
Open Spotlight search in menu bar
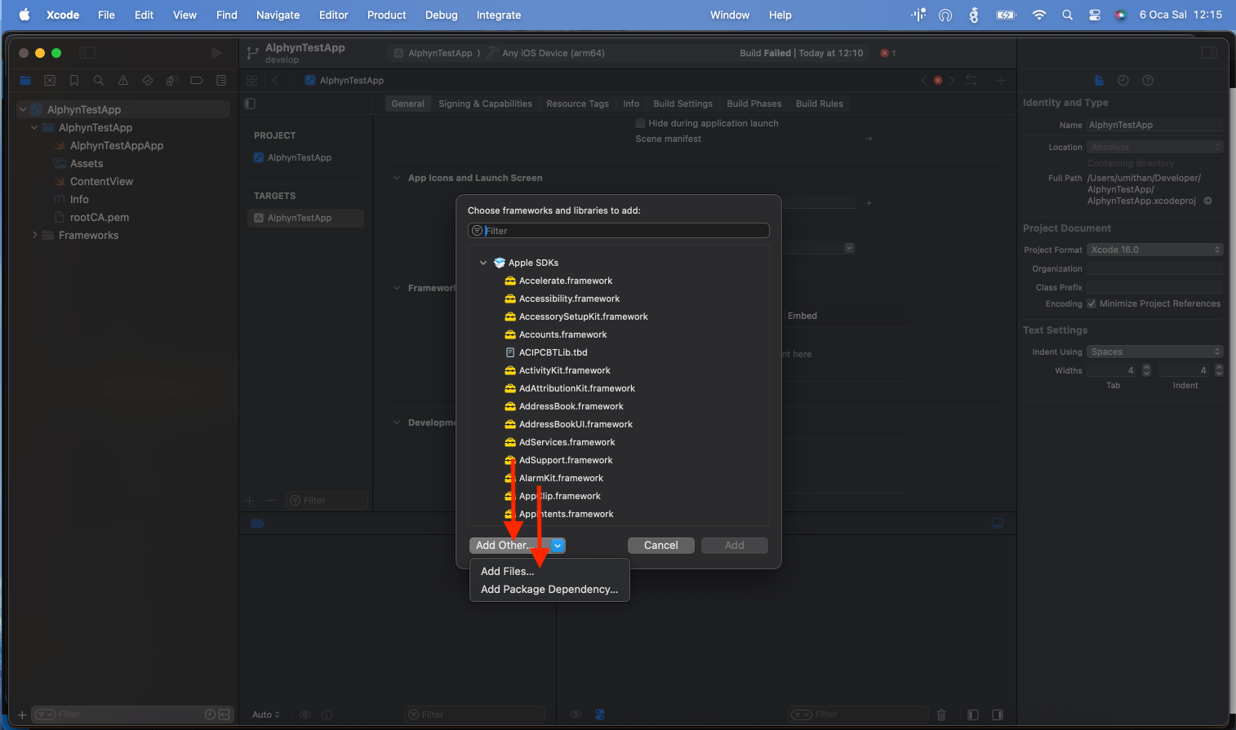[x=1067, y=15]
